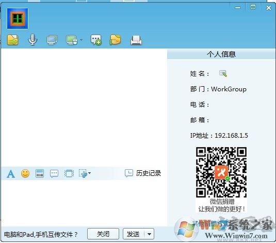The width and height of the screenshot is (276, 243).
Task: Expand the remote control dropdown arrow
Action: [81, 40]
